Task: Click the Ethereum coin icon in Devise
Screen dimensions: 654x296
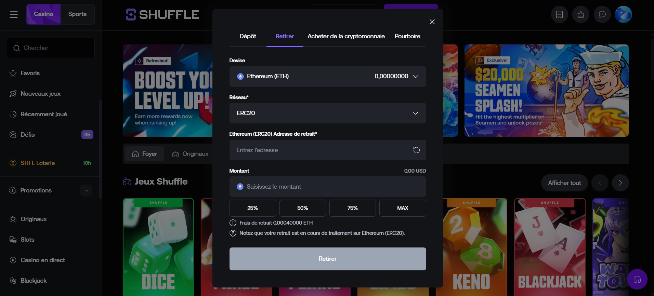Action: click(x=240, y=77)
